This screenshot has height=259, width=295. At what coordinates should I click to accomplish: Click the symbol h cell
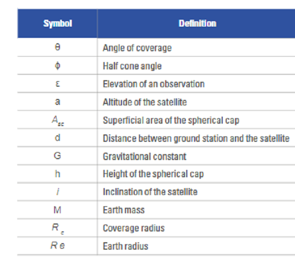click(58, 174)
